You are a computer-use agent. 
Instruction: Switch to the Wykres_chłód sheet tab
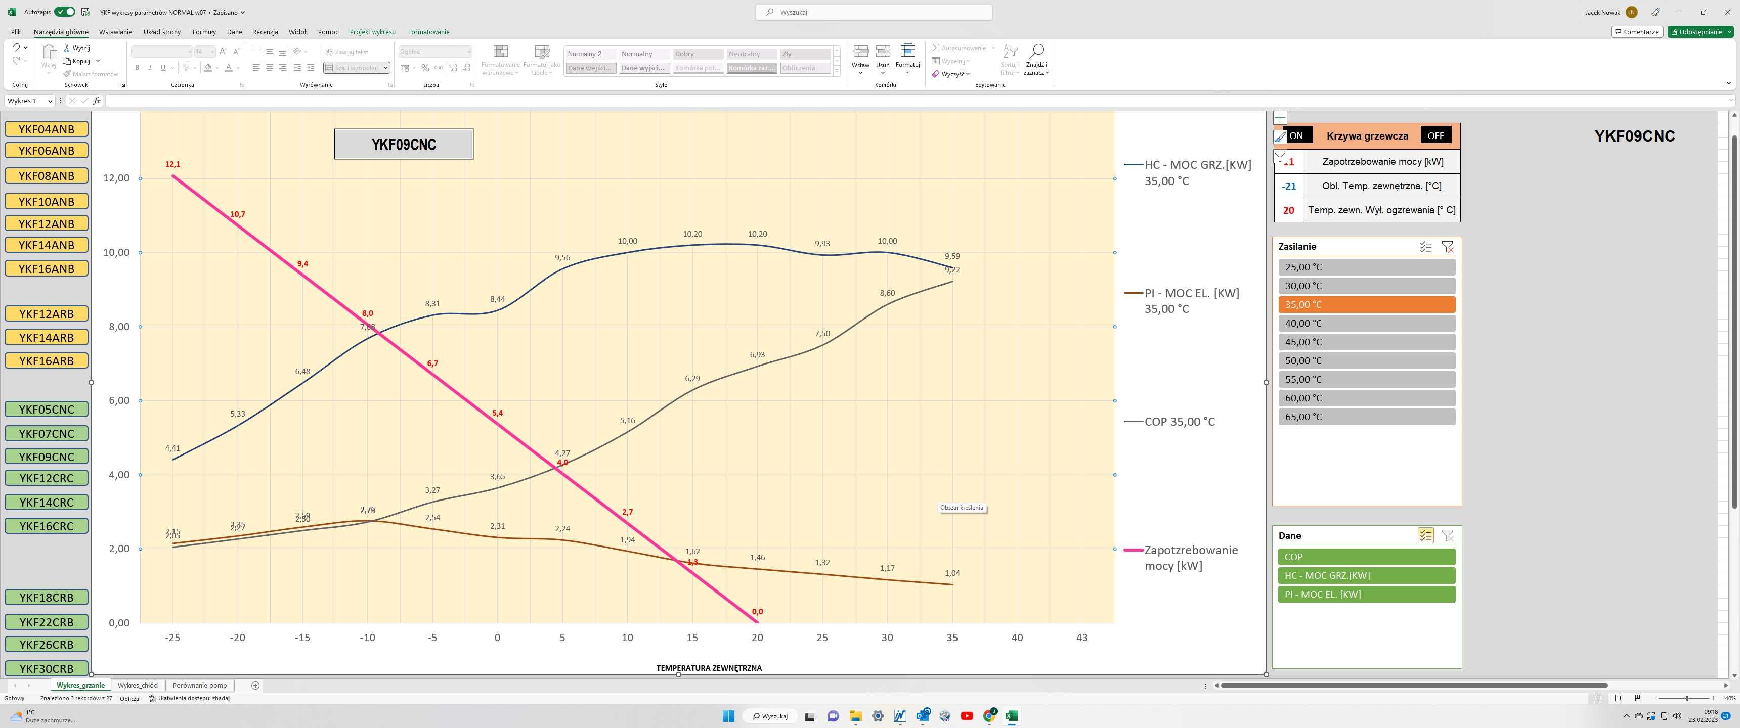138,686
